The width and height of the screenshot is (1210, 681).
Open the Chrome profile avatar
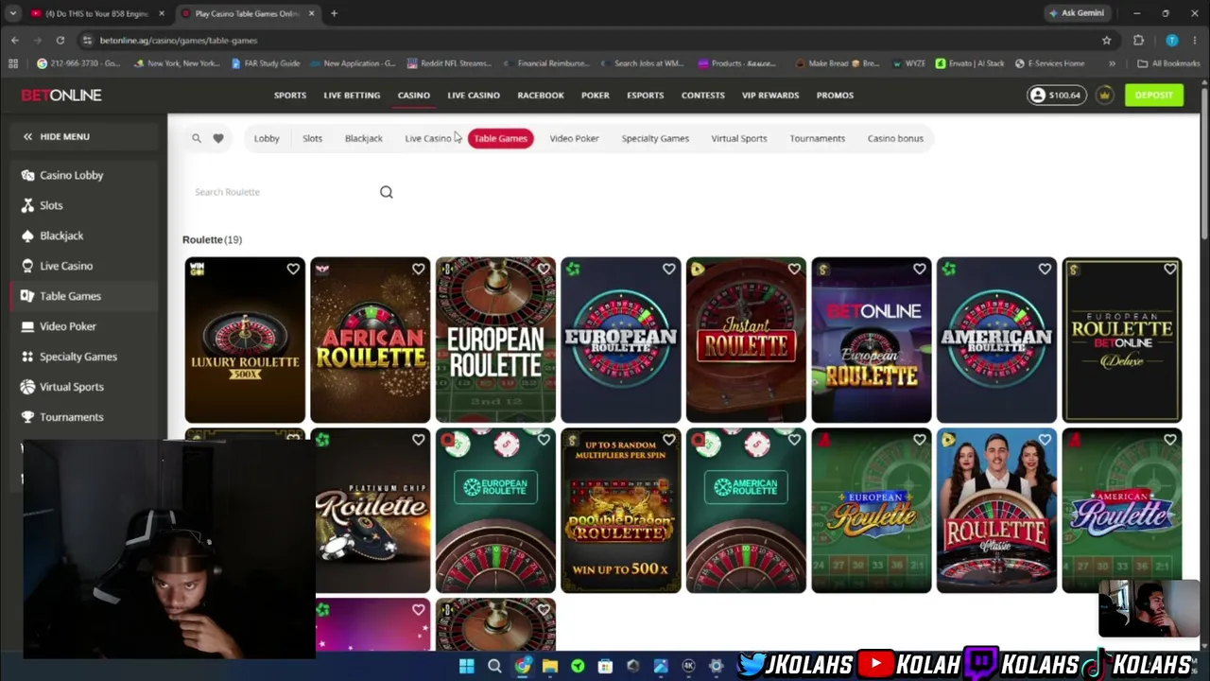coord(1172,41)
